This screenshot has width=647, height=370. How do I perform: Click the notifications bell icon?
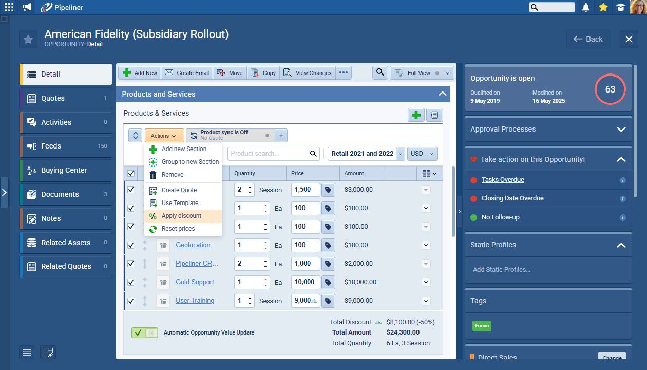pos(585,7)
